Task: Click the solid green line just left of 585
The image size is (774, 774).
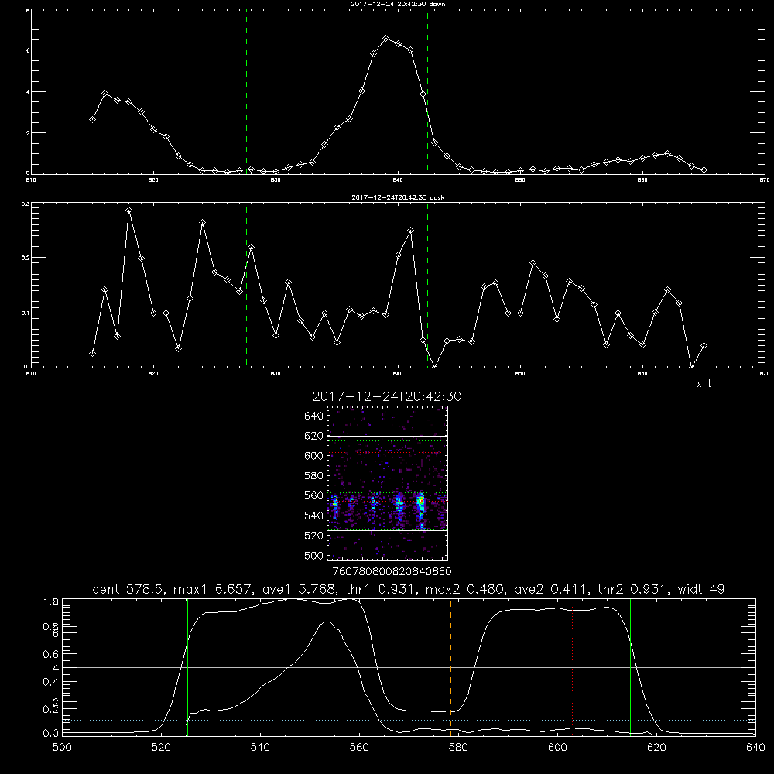Action: 481,667
